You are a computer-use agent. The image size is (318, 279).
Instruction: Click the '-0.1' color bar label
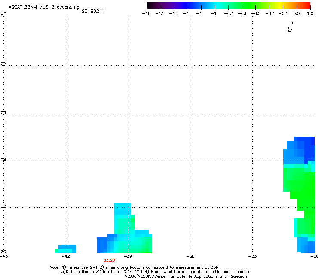283,14
